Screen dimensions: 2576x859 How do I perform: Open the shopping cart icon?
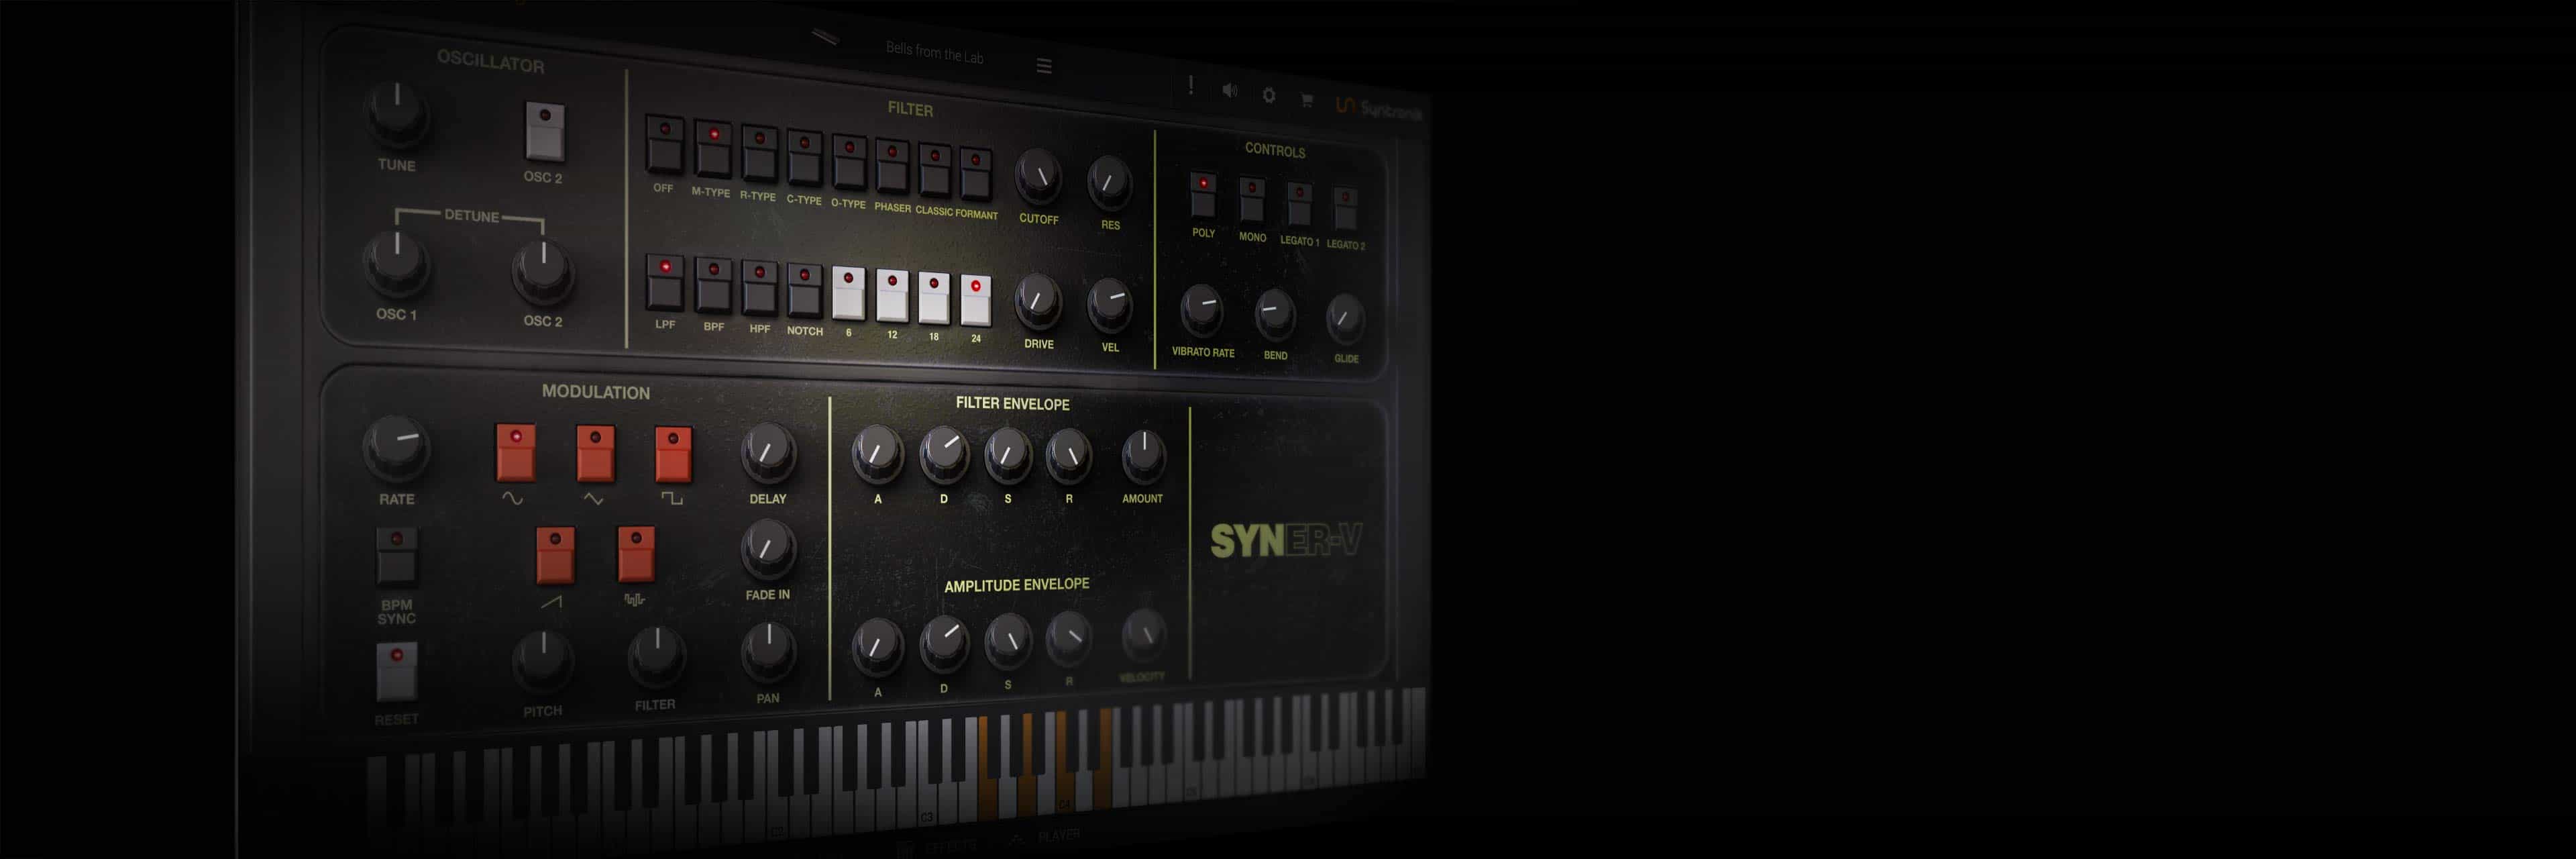point(1306,99)
